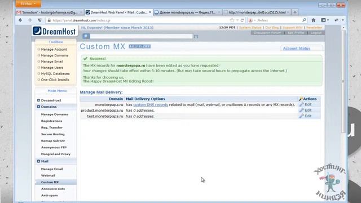Click the search magnifier icon in browser

pyautogui.click(x=304, y=20)
